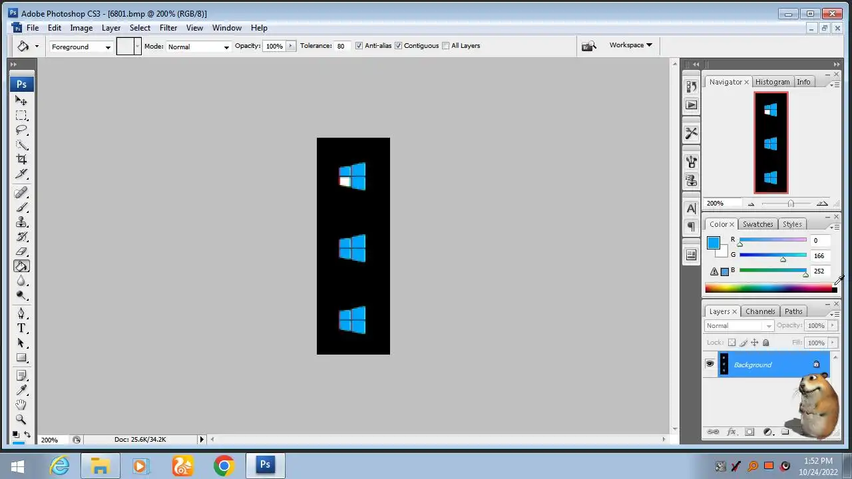Open the layer Opacity arrow in Layers panel

click(832, 325)
